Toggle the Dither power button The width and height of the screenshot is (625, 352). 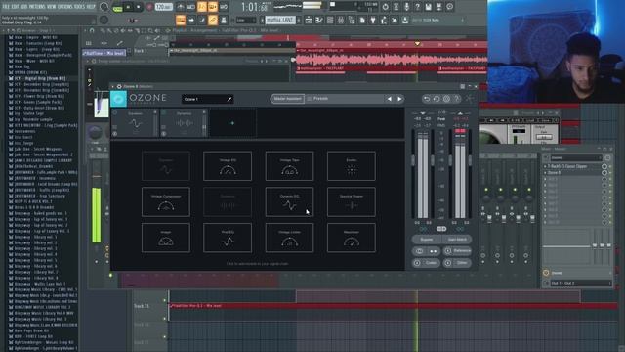point(448,263)
